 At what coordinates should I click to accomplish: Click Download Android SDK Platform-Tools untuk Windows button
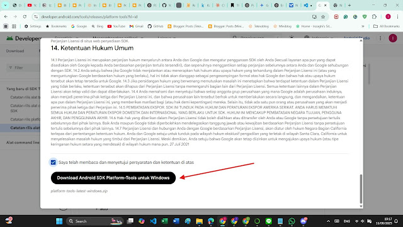click(x=113, y=178)
